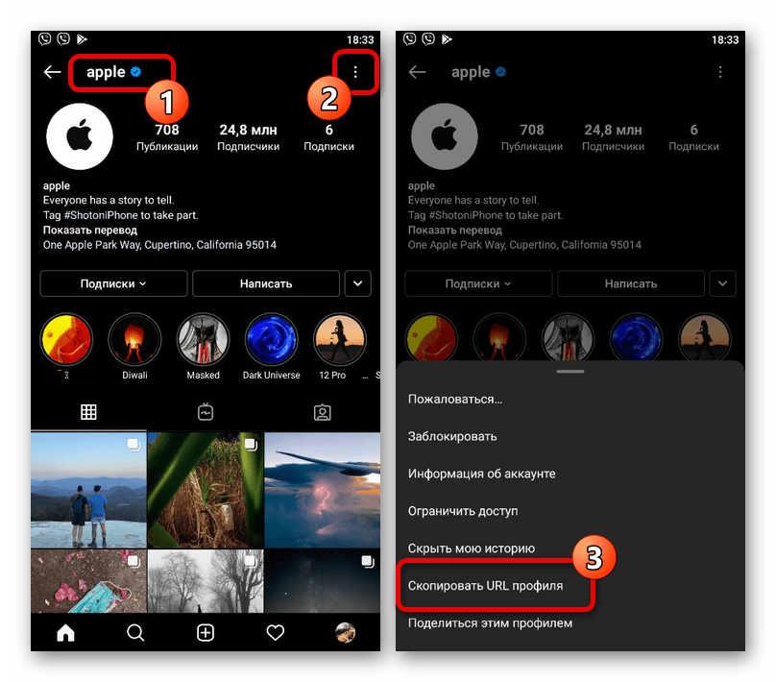Switch to tagged photos tab
Image resolution: width=776 pixels, height=682 pixels.
point(322,412)
